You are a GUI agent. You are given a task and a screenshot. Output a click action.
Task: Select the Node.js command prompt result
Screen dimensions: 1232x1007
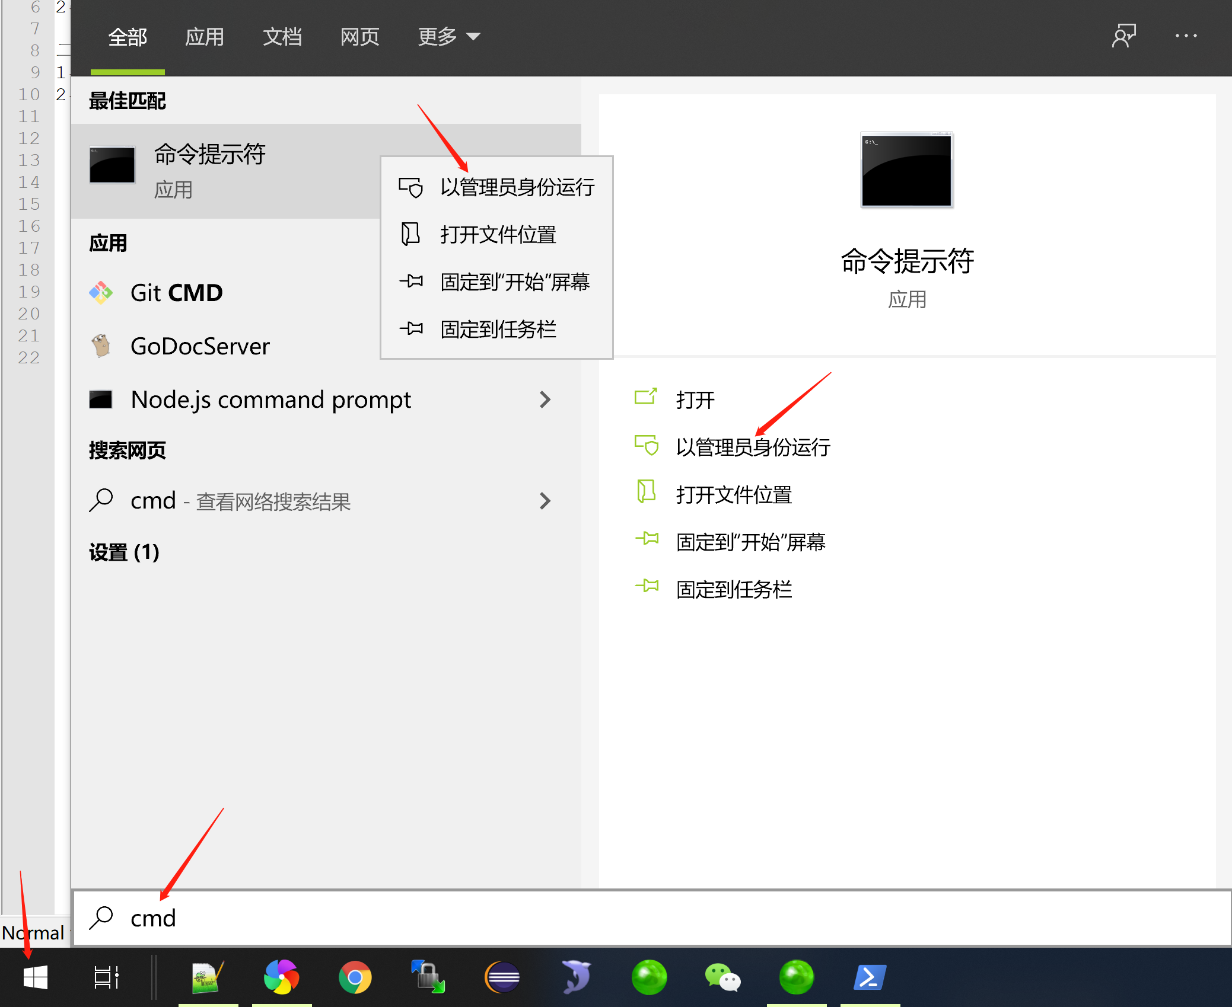pyautogui.click(x=326, y=399)
